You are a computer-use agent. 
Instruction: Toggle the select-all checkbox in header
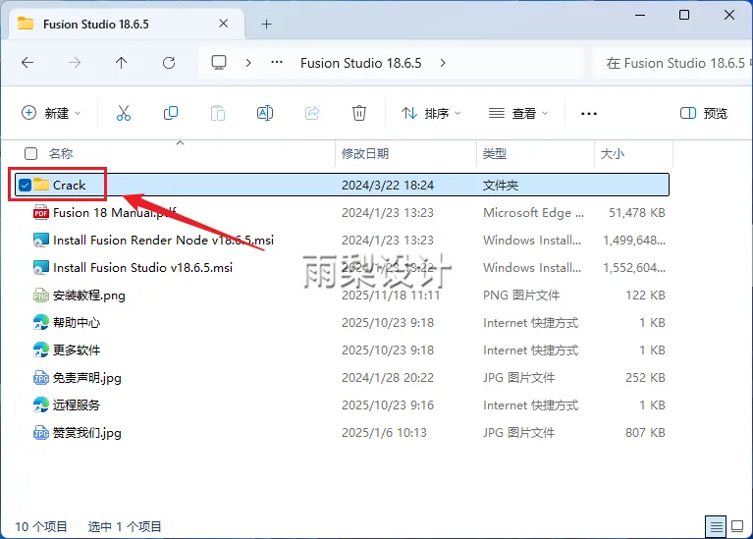30,154
